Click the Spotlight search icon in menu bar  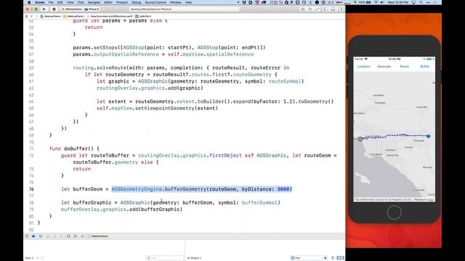(421, 2)
